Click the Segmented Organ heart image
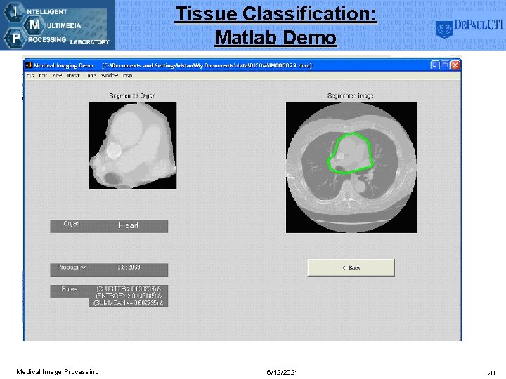 click(x=133, y=145)
